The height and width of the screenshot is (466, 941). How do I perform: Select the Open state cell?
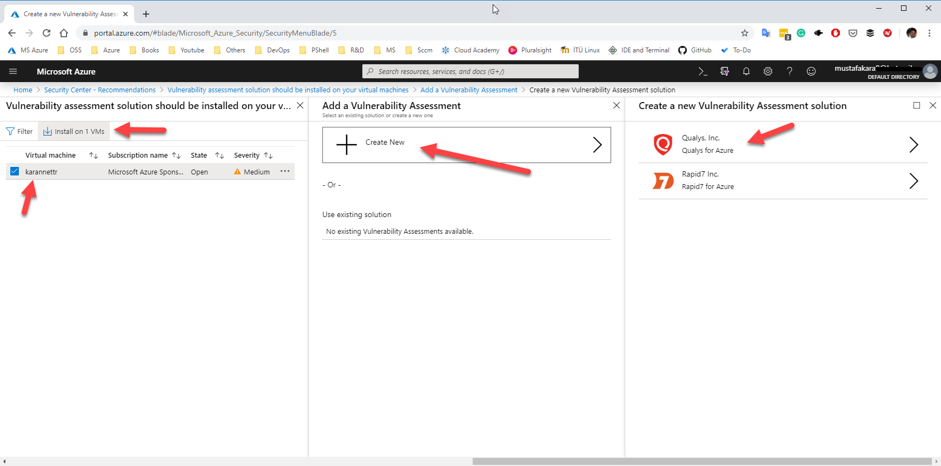click(x=200, y=172)
